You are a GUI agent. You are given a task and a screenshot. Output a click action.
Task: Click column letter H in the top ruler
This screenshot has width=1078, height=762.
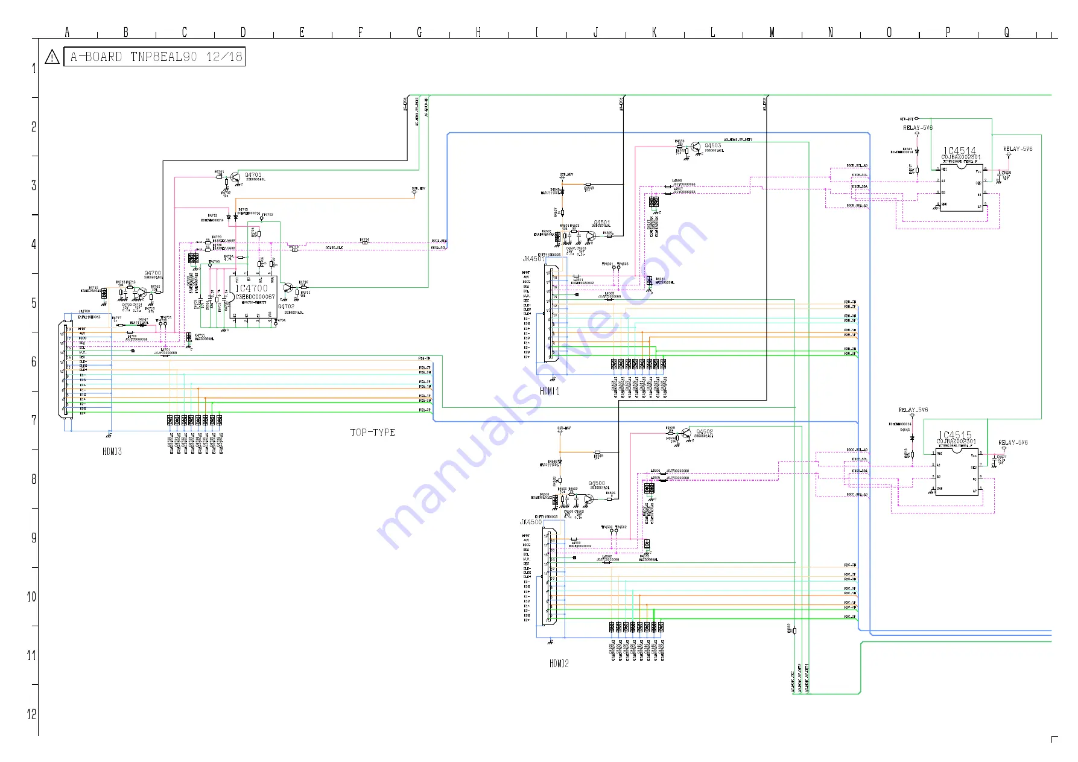(x=478, y=33)
